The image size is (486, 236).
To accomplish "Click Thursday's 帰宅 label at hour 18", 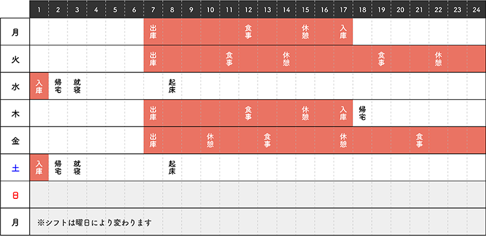I will 362,113.
